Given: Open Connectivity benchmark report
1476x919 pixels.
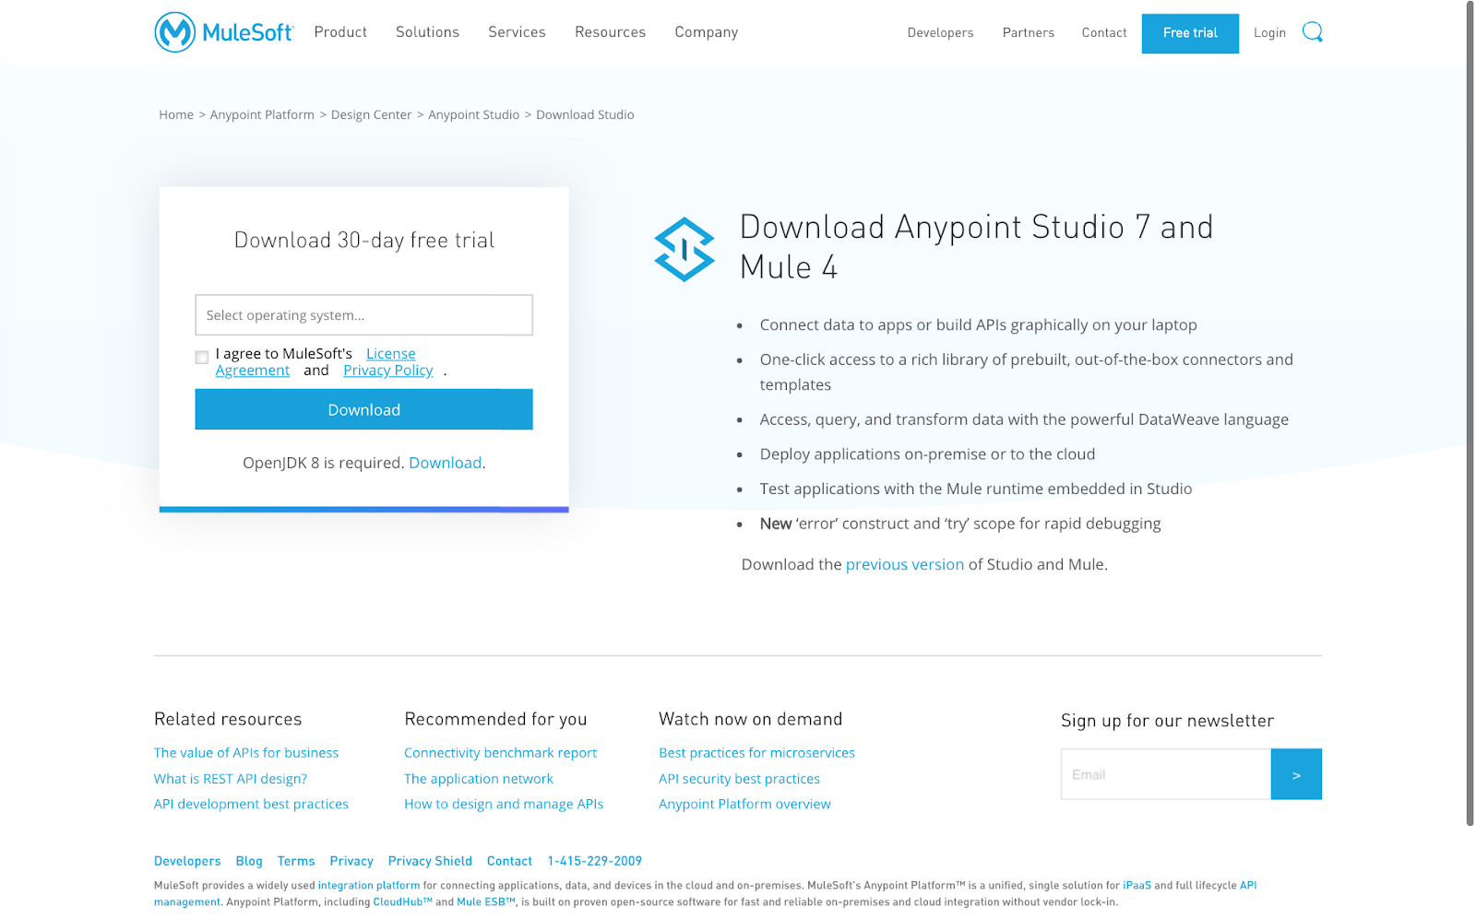Looking at the screenshot, I should [x=501, y=753].
